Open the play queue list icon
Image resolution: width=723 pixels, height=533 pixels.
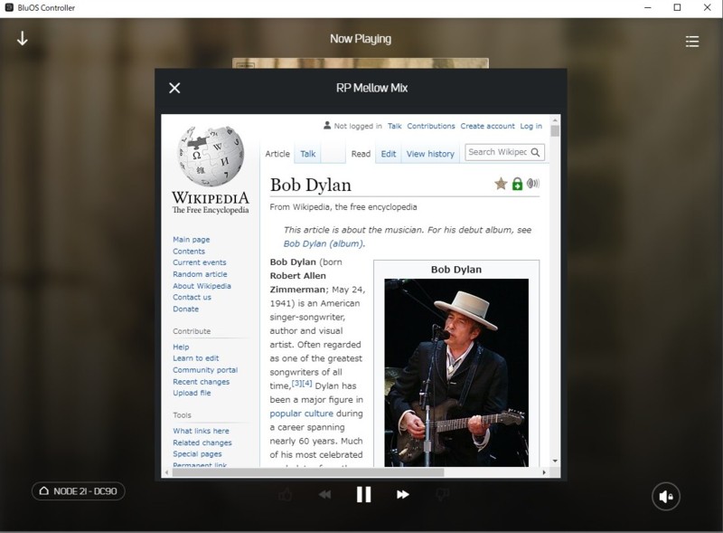[x=691, y=41]
